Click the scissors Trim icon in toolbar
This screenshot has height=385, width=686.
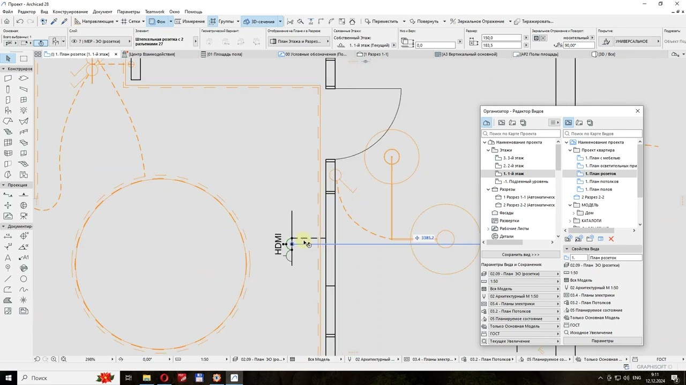[x=290, y=21]
